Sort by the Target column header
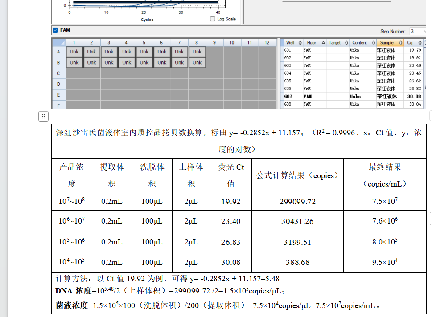 pos(338,43)
